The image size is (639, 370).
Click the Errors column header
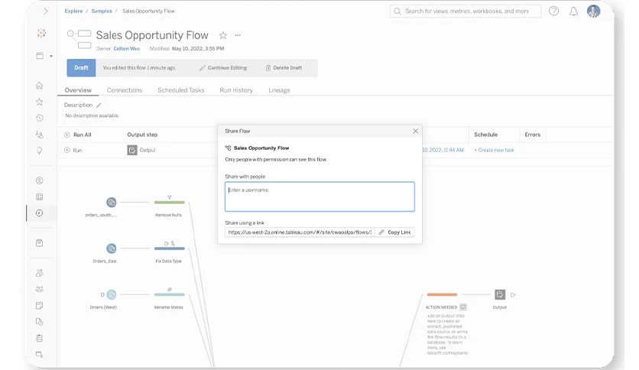coord(532,135)
